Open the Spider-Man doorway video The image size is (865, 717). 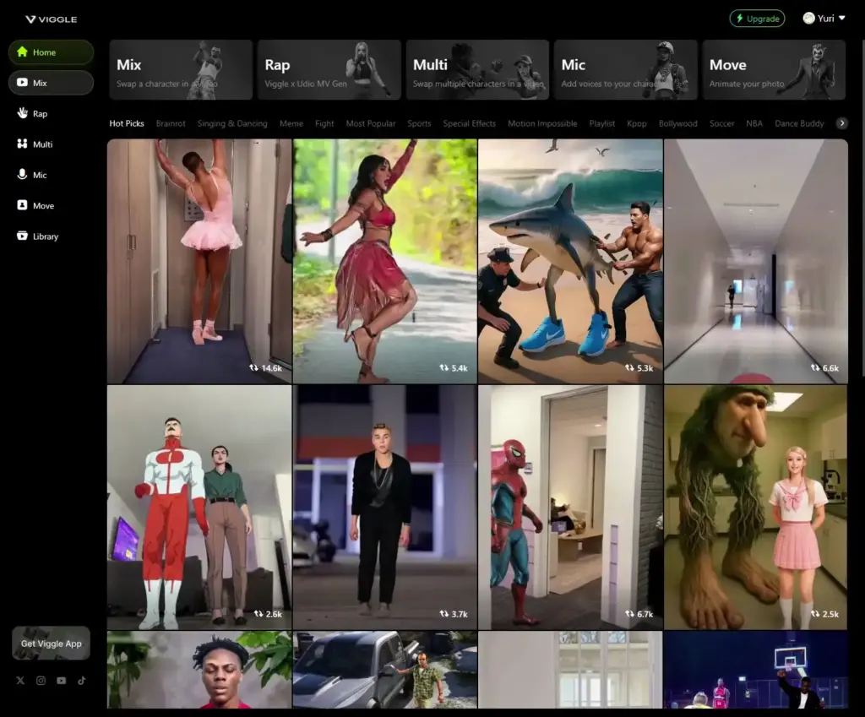point(570,508)
